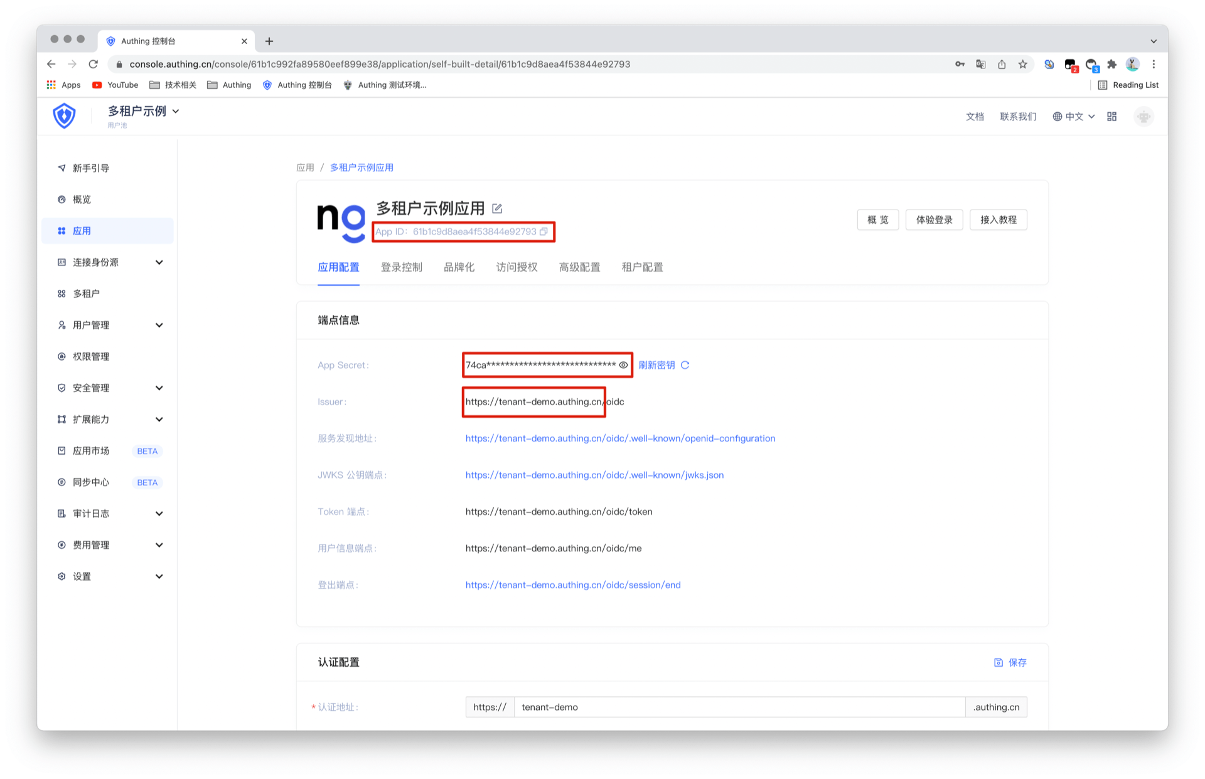Open the user avatar in top-right corner

click(x=1143, y=117)
